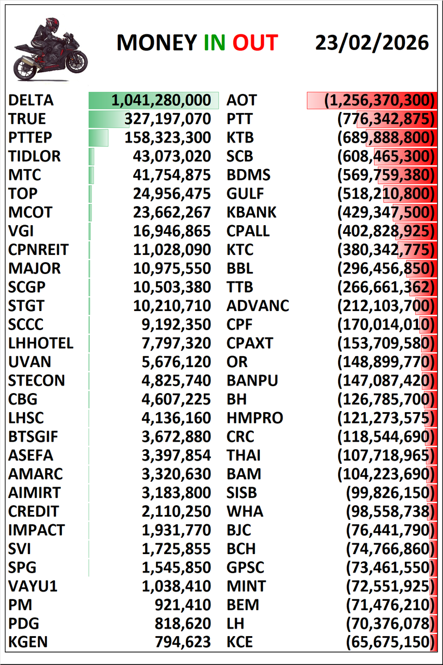Click the BDMS outflow amount
Image resolution: width=443 pixels, height=665 pixels.
[x=386, y=175]
